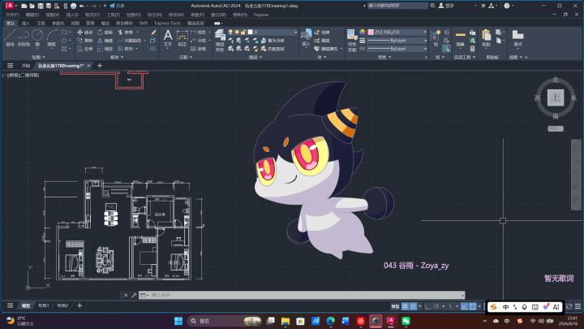Screen dimensions: 584x329
Task: Select the Circle (圆) tool
Action: click(37, 37)
